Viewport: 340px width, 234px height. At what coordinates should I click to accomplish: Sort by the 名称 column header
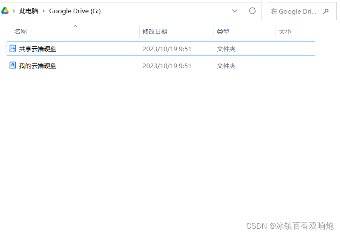[21, 32]
